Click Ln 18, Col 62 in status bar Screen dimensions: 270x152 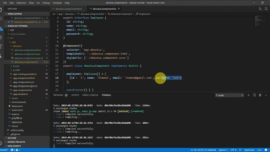click(203, 150)
